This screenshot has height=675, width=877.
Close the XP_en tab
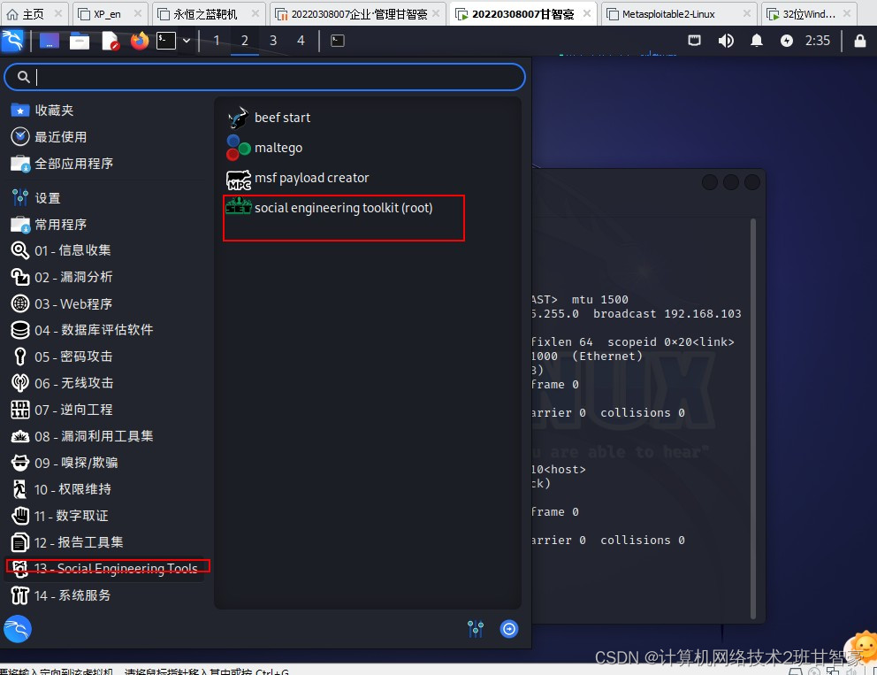coord(138,13)
